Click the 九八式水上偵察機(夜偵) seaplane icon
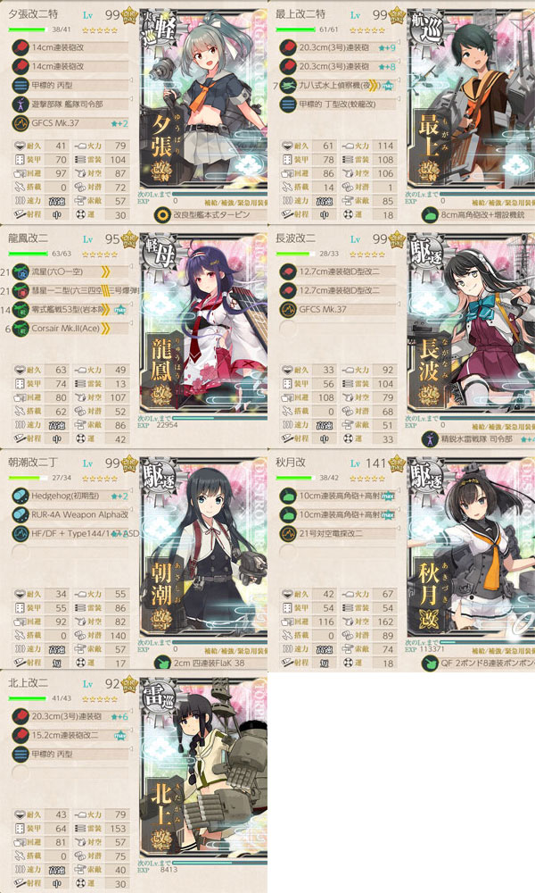 point(288,86)
